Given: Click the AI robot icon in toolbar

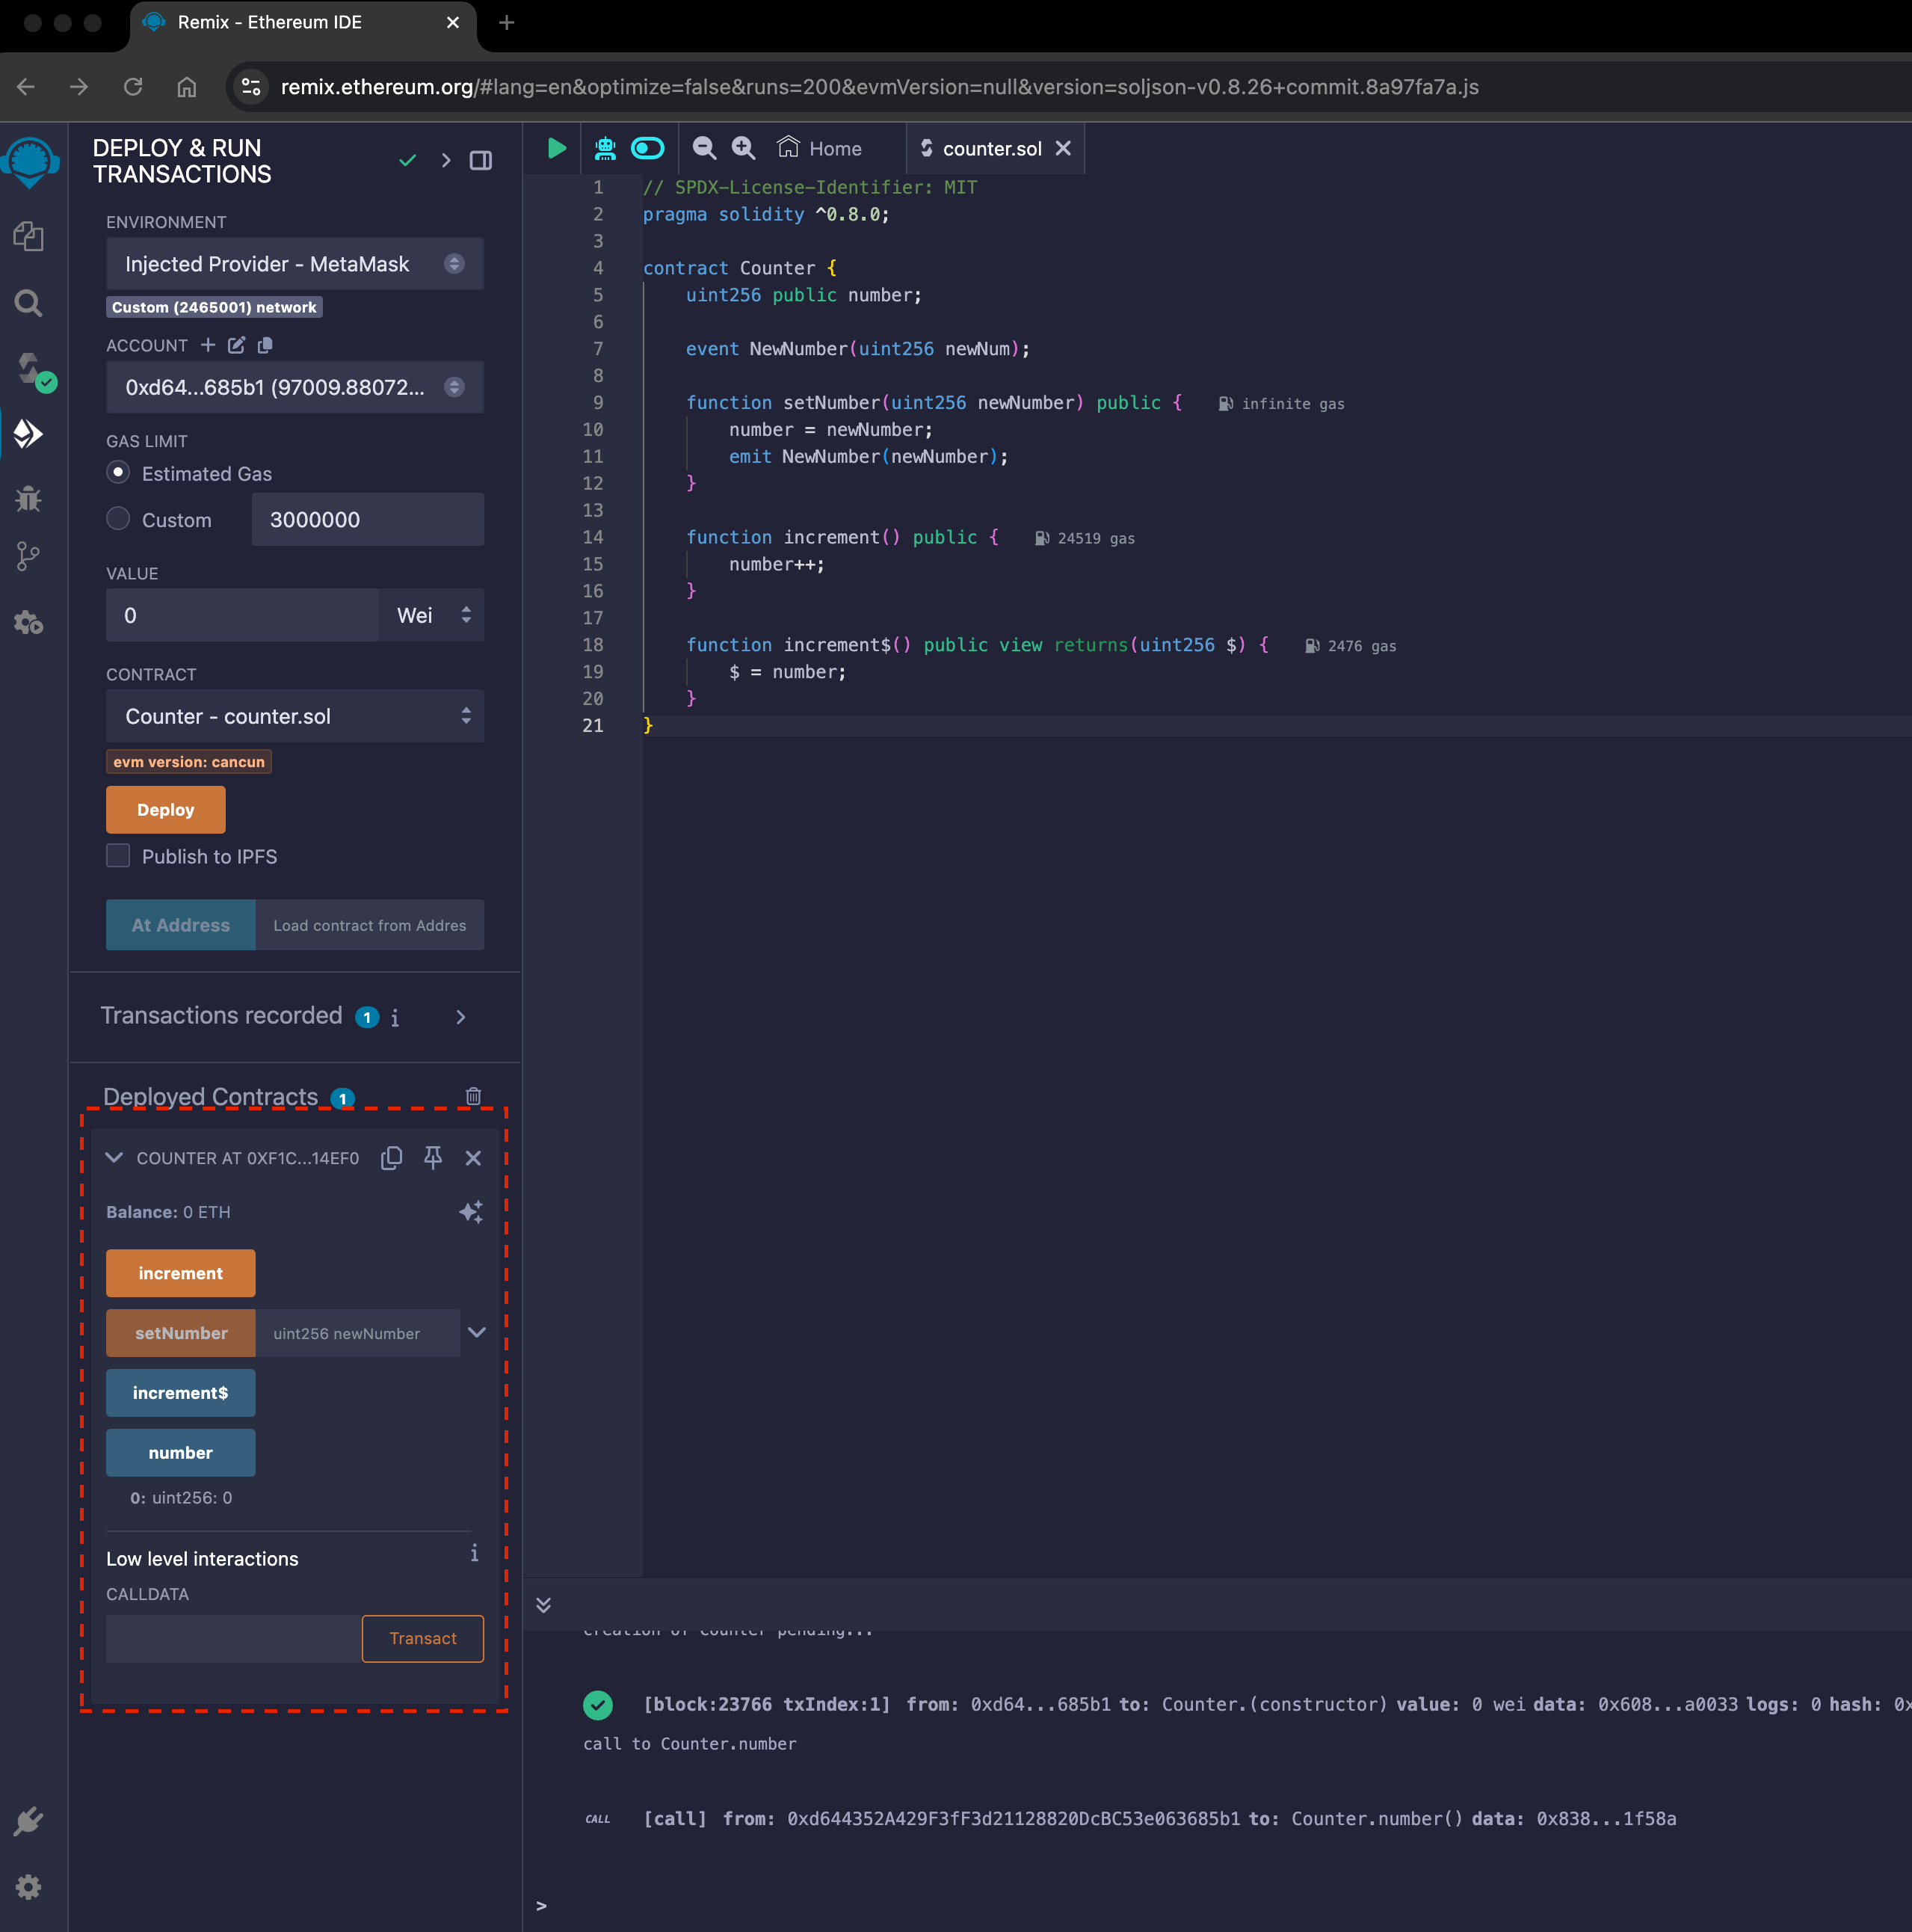Looking at the screenshot, I should [x=605, y=148].
